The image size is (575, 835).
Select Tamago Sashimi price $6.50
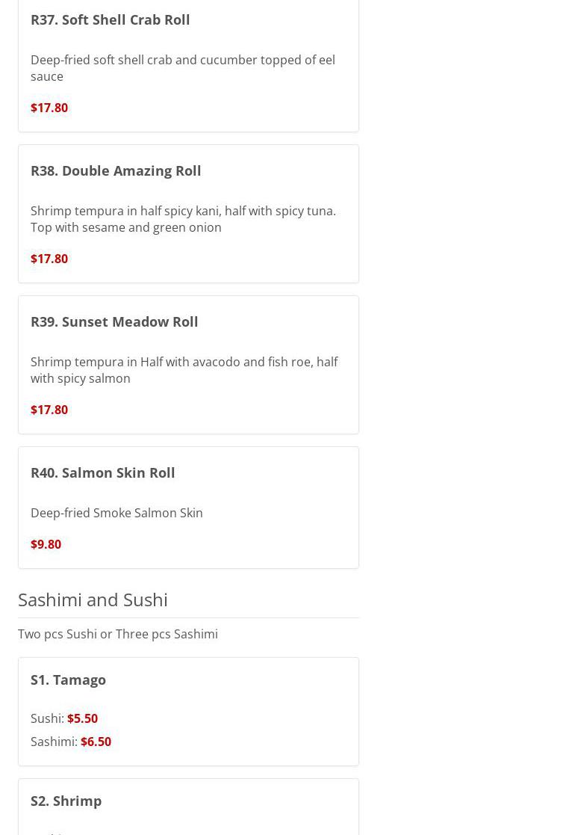pos(96,742)
